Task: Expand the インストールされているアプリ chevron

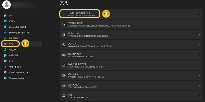Action: [199, 14]
